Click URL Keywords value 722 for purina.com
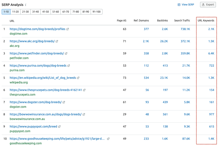Image resolution: width=218 pixels, height=146 pixels. pos(212,66)
